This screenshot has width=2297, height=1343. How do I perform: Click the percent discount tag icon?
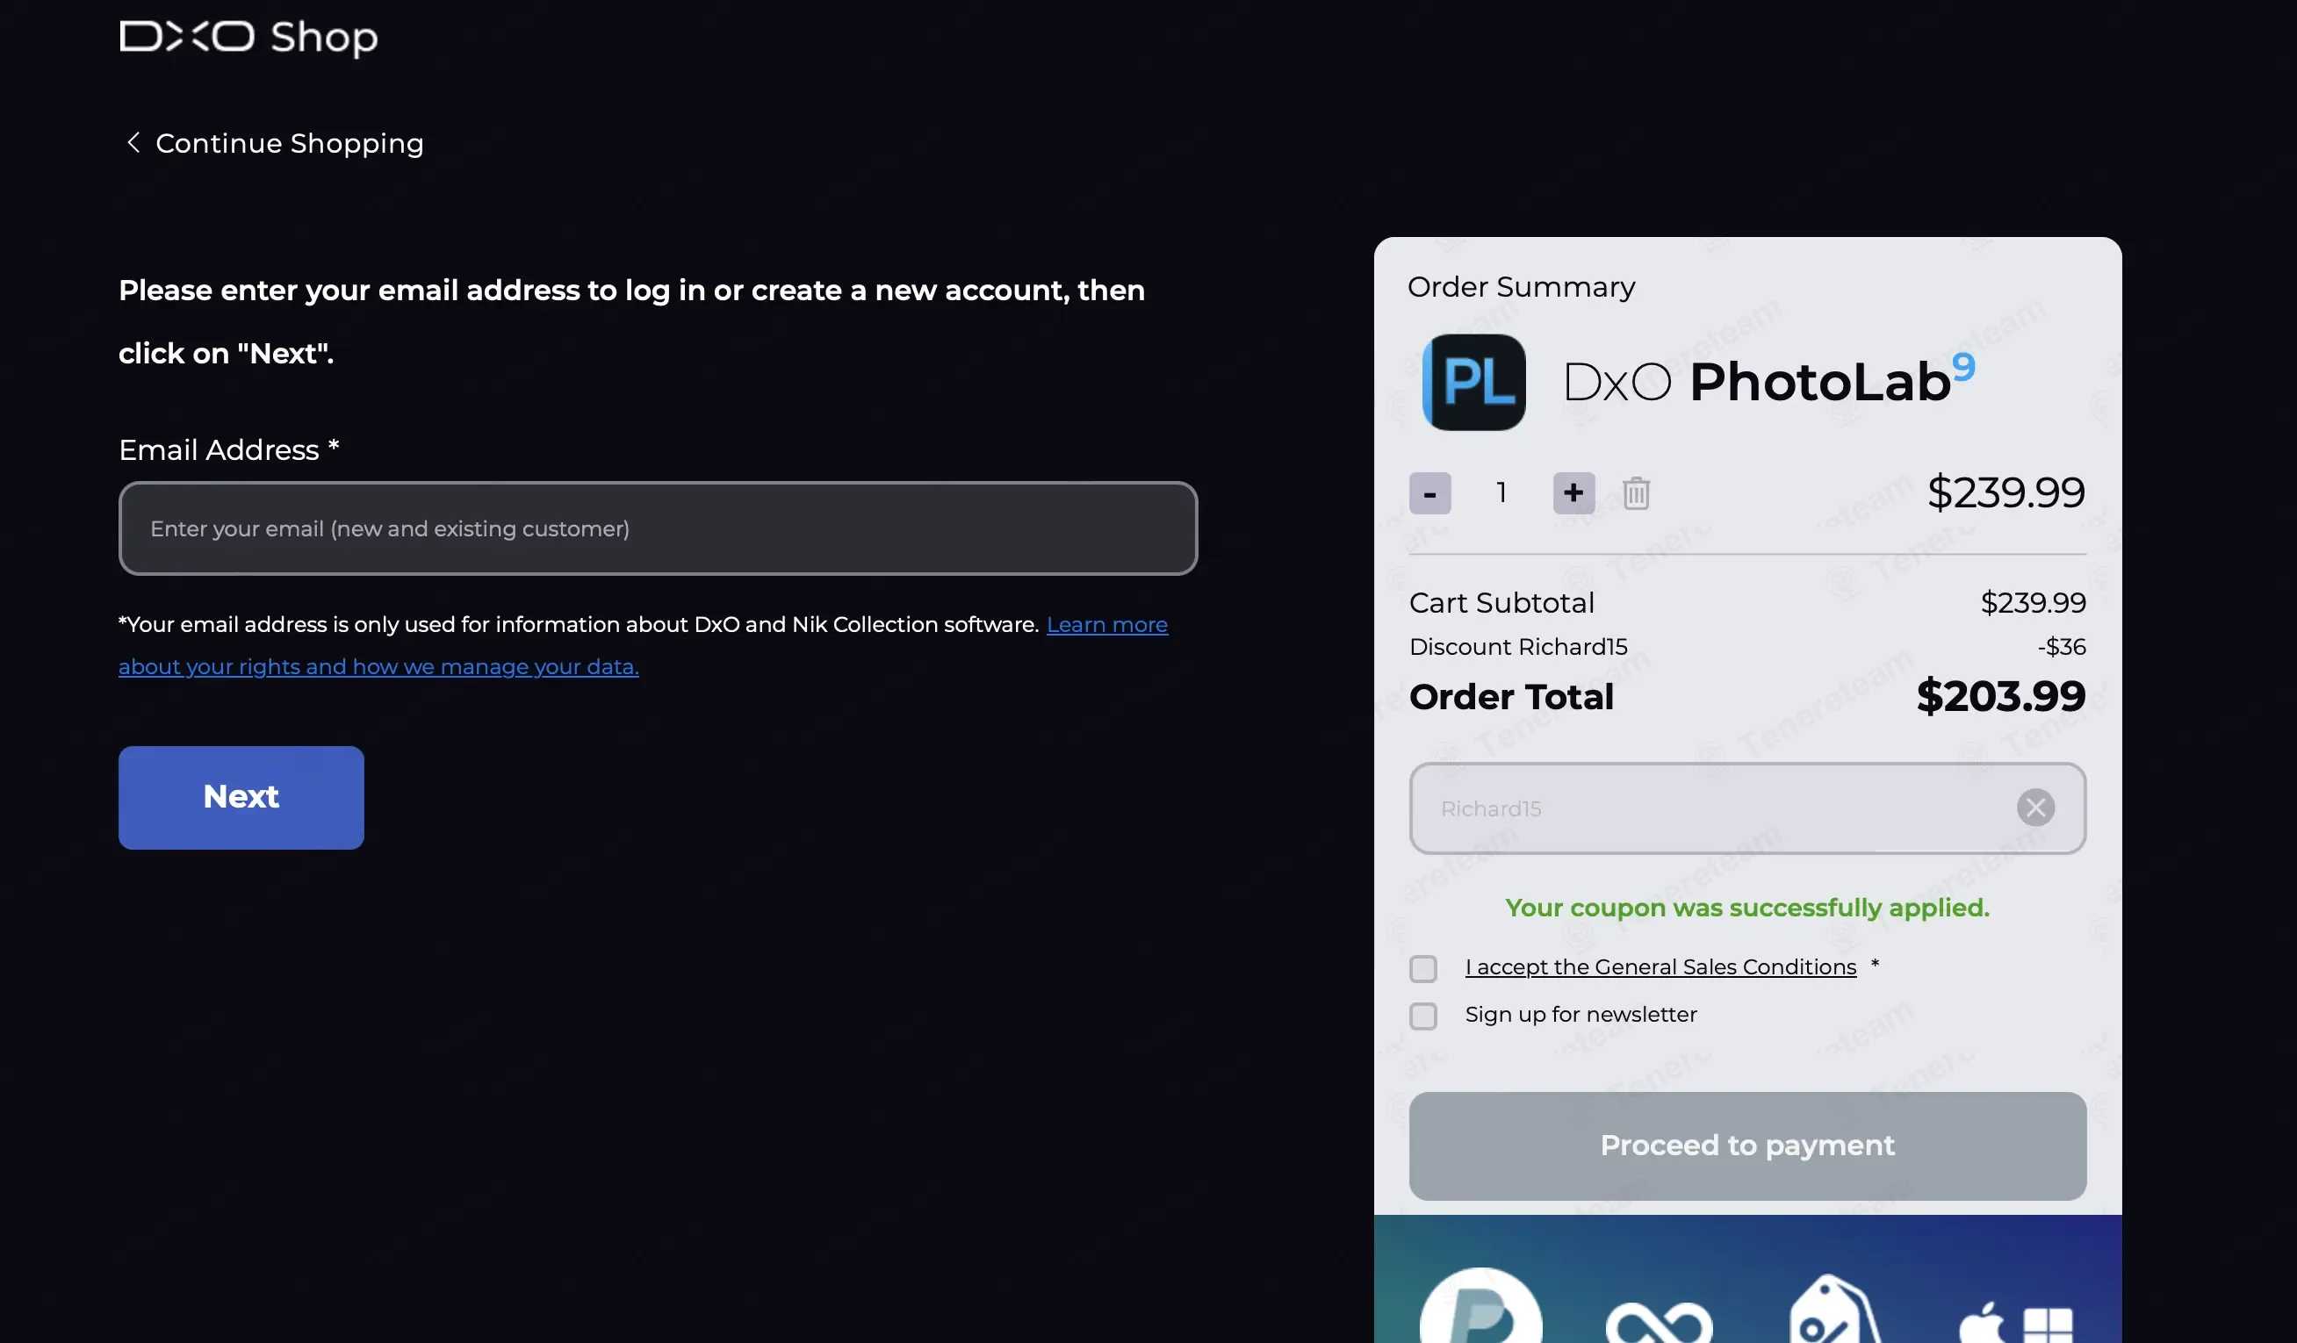click(1833, 1314)
